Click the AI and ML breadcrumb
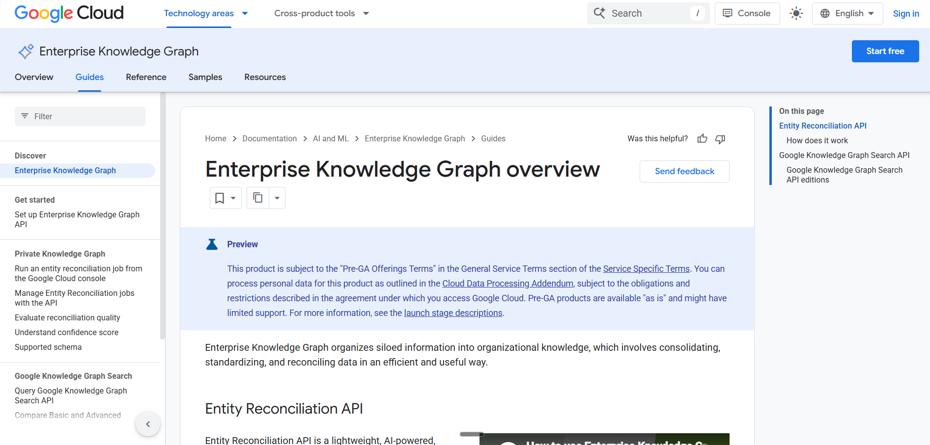 pyautogui.click(x=331, y=138)
